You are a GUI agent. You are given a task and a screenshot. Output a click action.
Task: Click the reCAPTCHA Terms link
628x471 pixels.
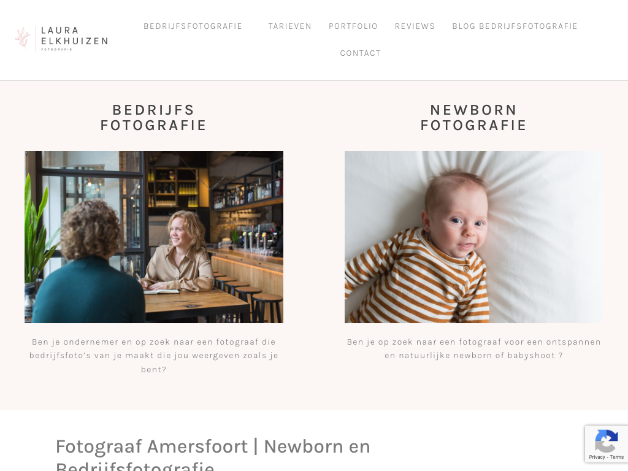pyautogui.click(x=617, y=457)
